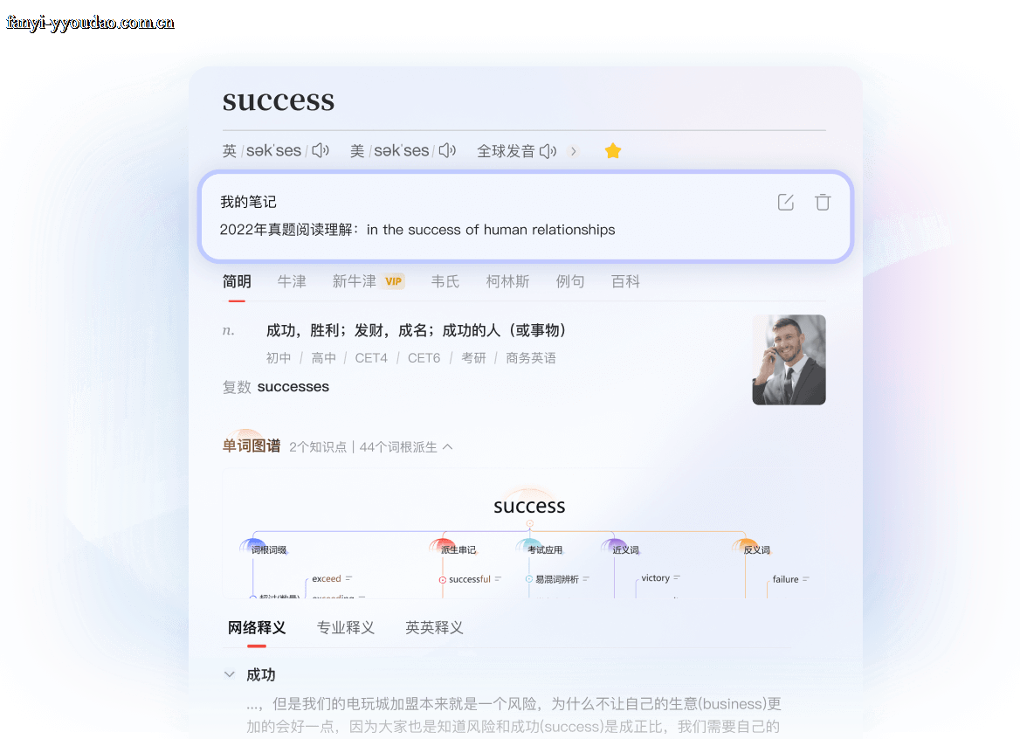Switch to the 牛津 tab

point(292,281)
